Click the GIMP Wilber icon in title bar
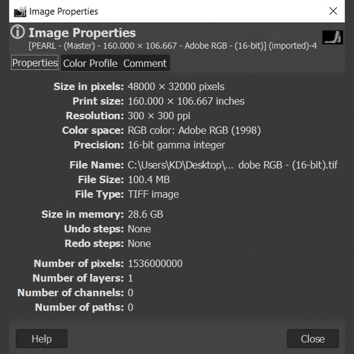The image size is (354, 354). pyautogui.click(x=20, y=11)
